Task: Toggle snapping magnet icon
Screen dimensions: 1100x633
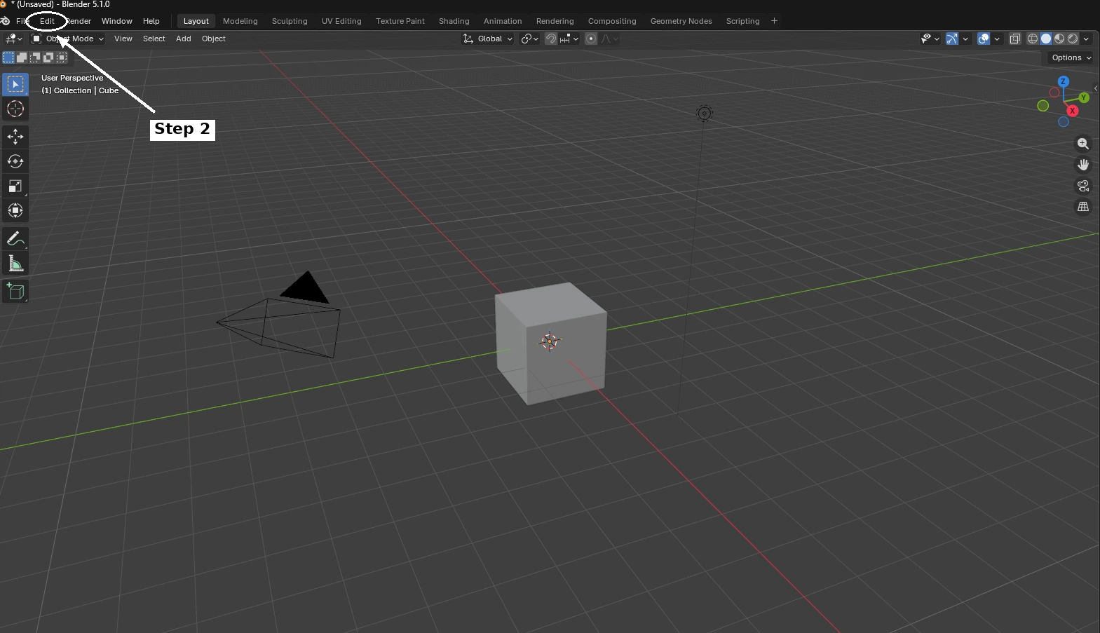Action: tap(551, 39)
